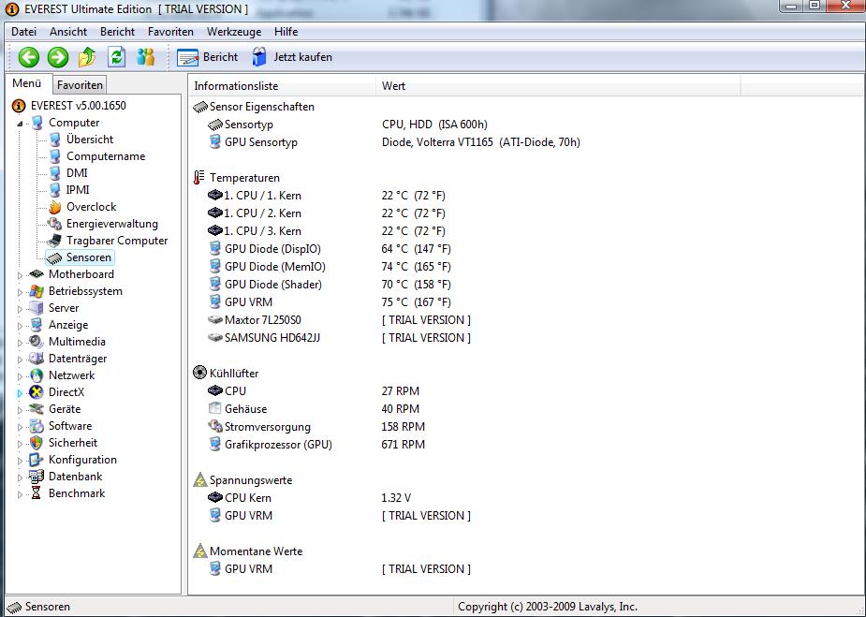Image resolution: width=866 pixels, height=617 pixels.
Task: Click the green Back arrow icon
Action: [x=29, y=57]
